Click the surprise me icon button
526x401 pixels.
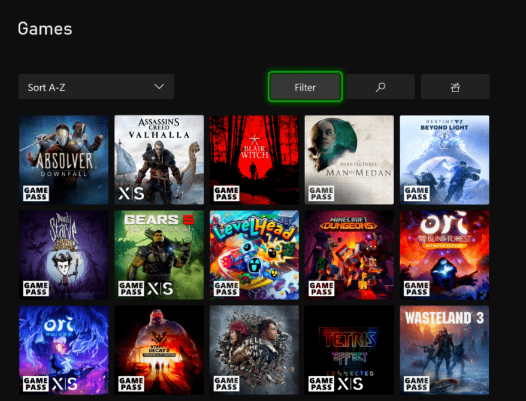455,87
